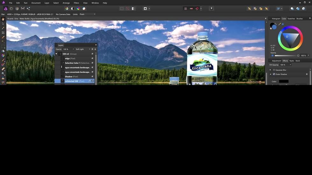
Task: Click the red magnet snapping icon
Action: [x=197, y=9]
